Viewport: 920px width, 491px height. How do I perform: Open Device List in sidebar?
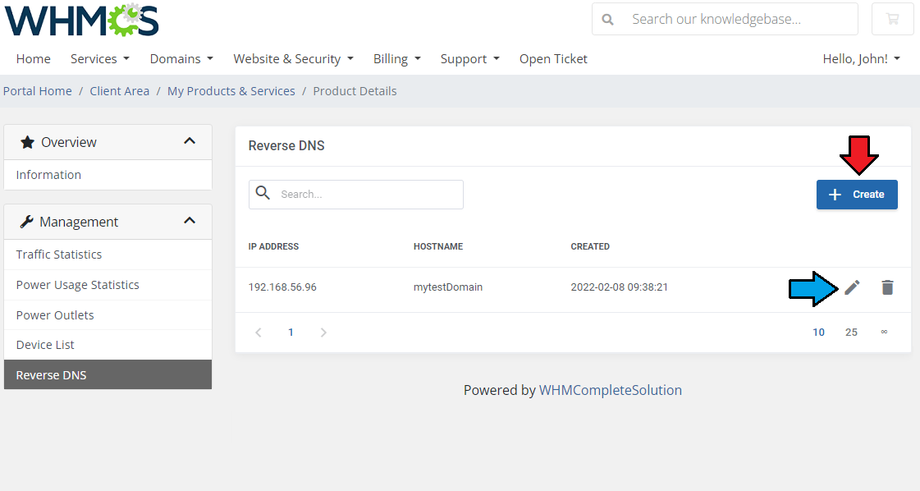point(108,345)
